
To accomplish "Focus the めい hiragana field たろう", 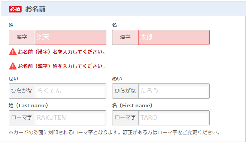I will pyautogui.click(x=174, y=91).
